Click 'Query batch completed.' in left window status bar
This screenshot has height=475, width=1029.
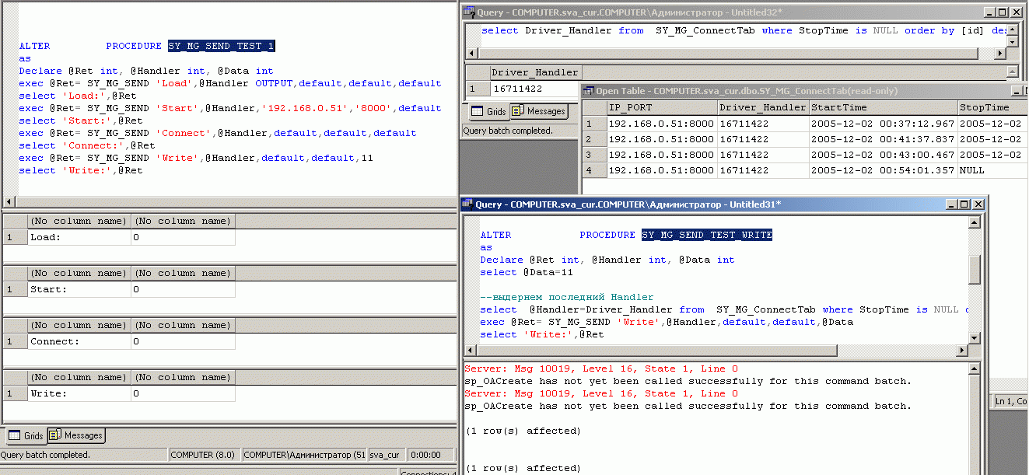pyautogui.click(x=46, y=455)
